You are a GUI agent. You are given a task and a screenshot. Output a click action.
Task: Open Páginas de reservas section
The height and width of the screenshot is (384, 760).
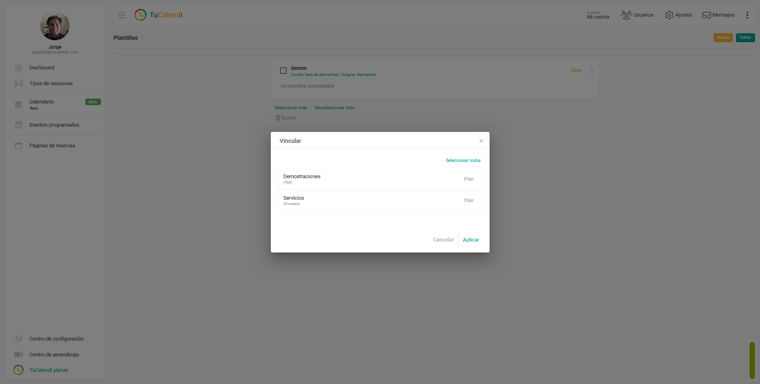[x=52, y=146]
